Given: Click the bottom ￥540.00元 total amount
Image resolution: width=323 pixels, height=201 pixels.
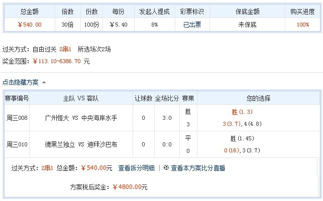Looking at the screenshot, I should click(96, 168).
